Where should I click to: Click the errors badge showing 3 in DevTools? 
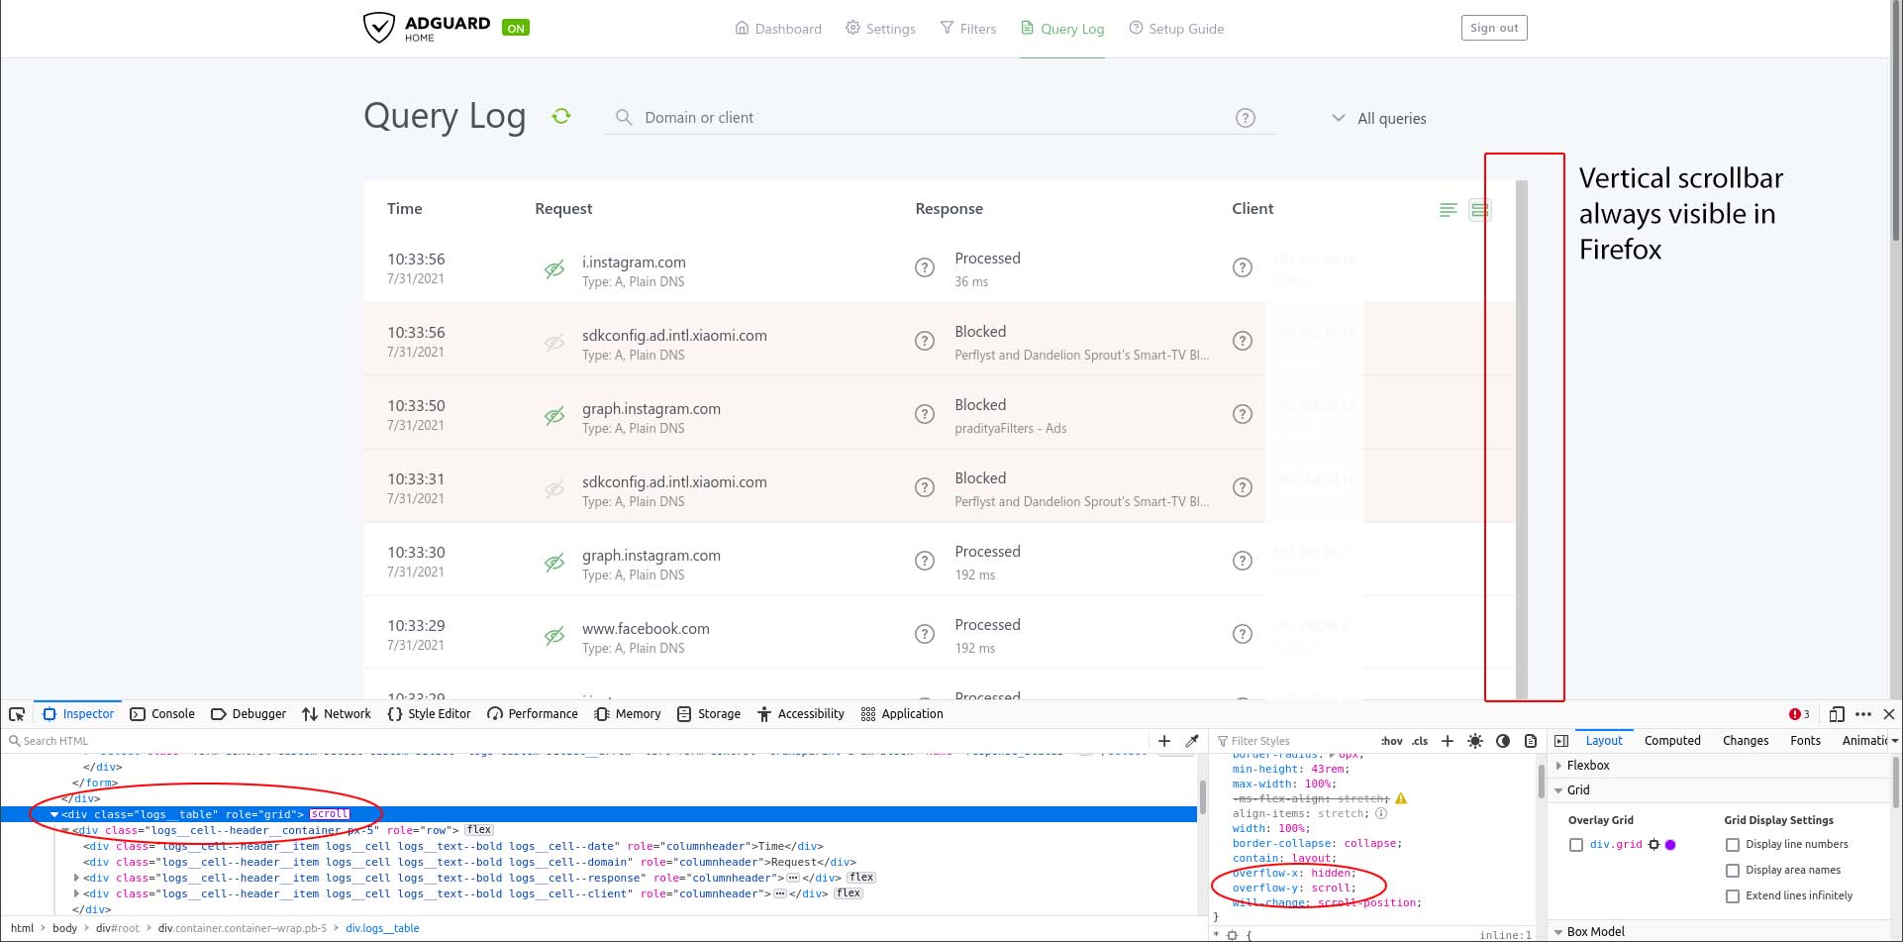point(1800,713)
